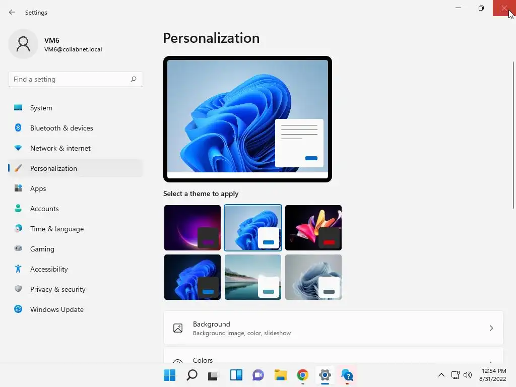
Task: Click the large desktop preview image
Action: click(x=247, y=119)
